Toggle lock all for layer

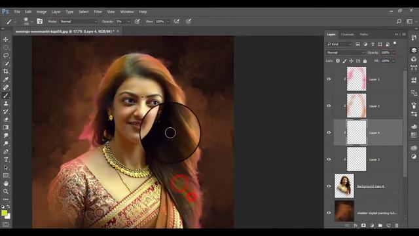pos(365,61)
